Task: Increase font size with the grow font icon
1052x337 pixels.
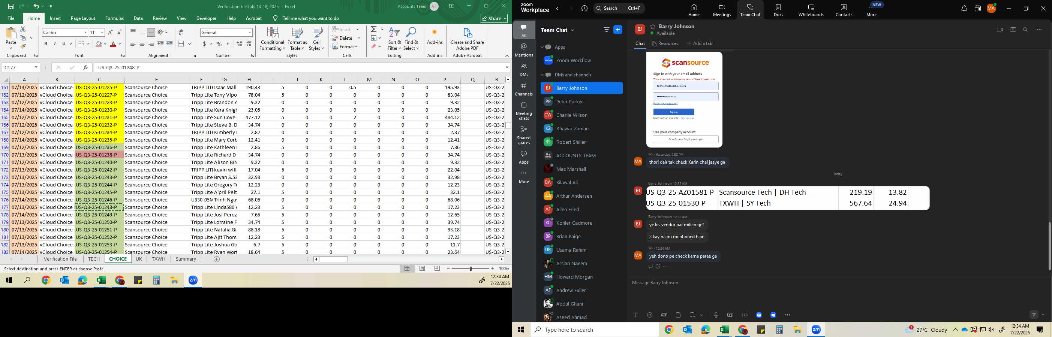Action: click(110, 32)
